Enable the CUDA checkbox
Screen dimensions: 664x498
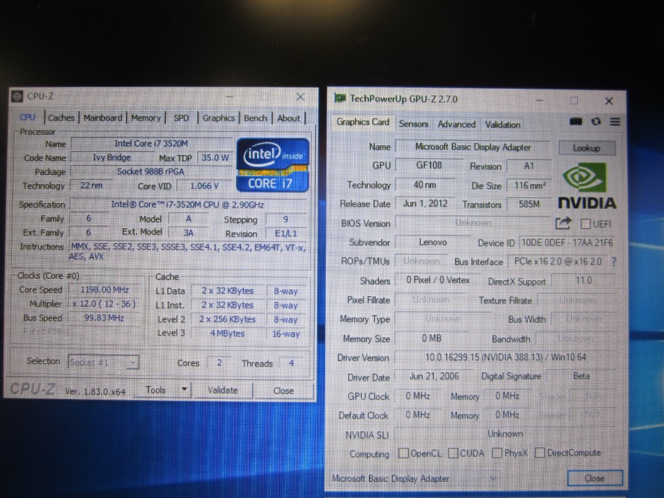pyautogui.click(x=453, y=453)
